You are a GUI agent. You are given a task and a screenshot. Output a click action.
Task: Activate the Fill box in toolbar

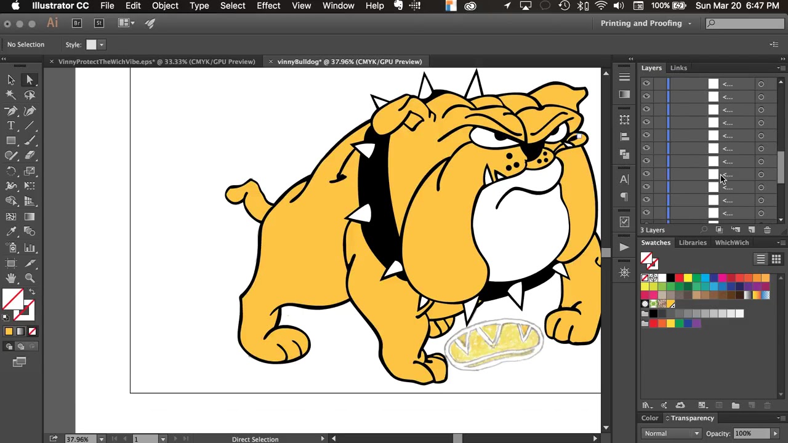(12, 299)
